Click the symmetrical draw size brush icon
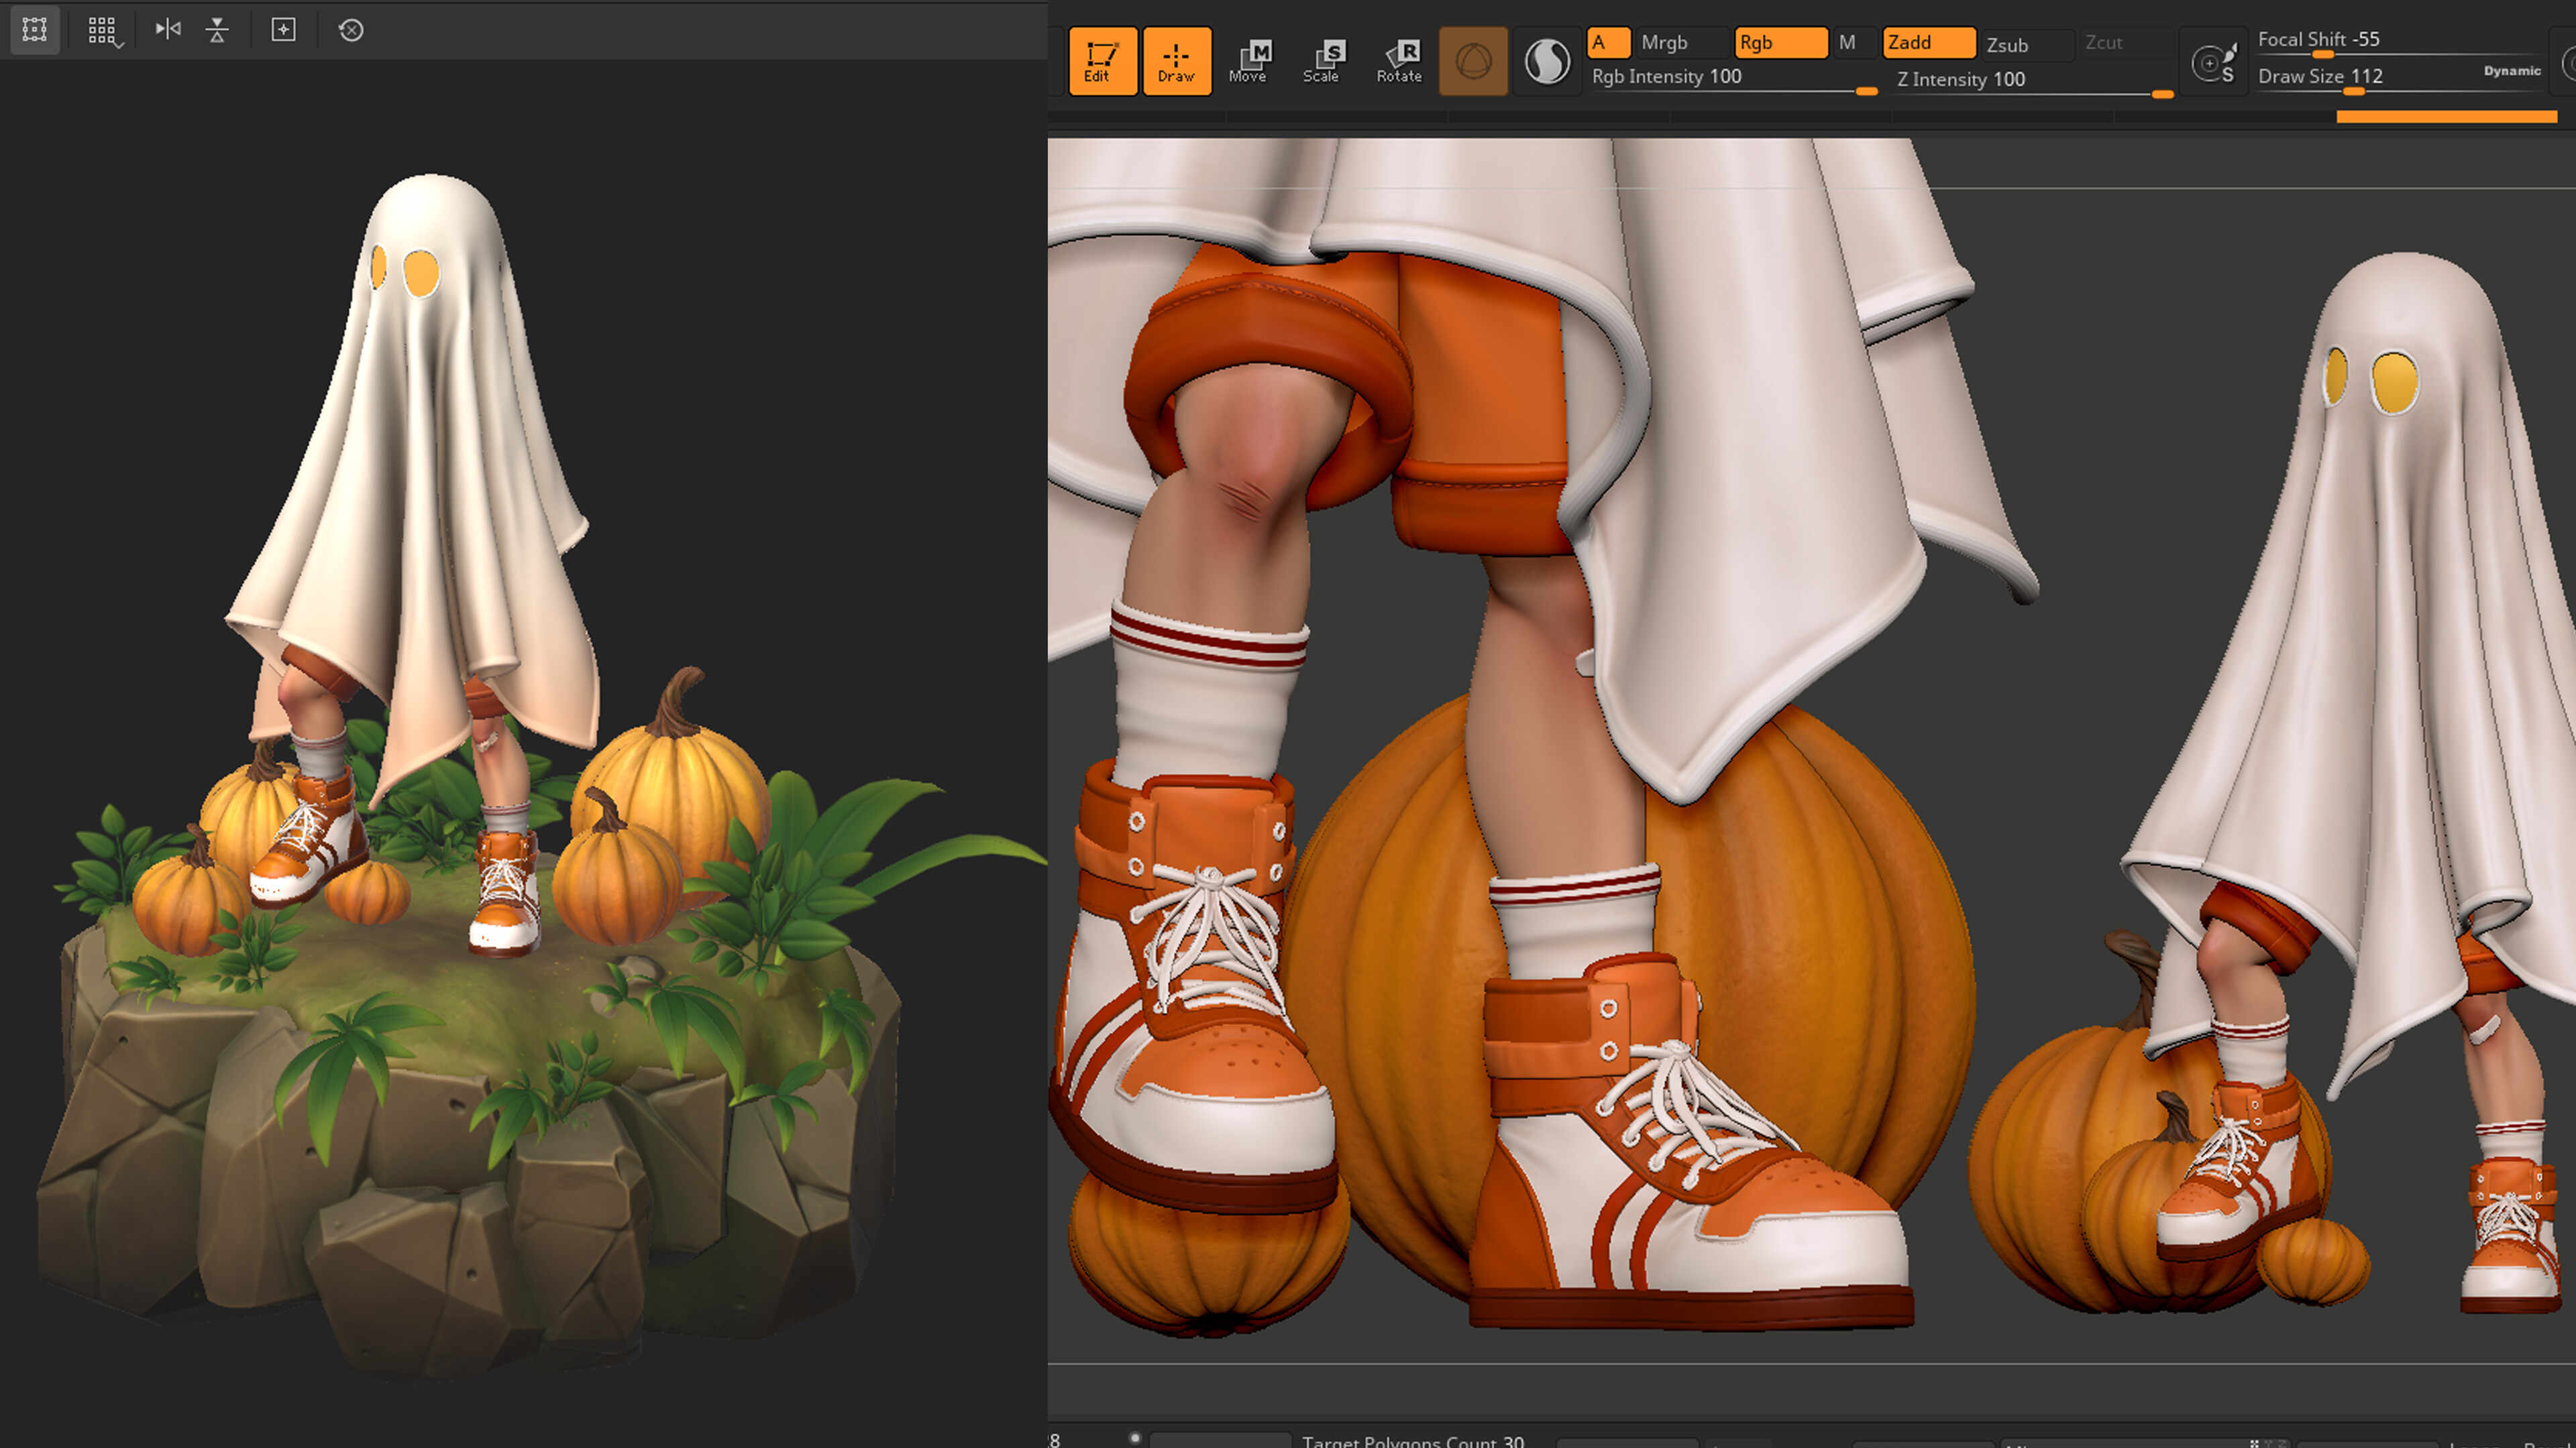Viewport: 2576px width, 1448px height. coord(2213,63)
